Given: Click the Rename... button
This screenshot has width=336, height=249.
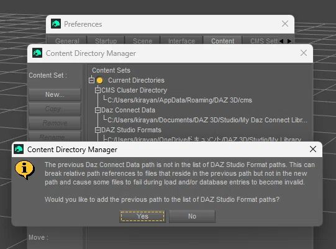Looking at the screenshot, I should [55, 136].
